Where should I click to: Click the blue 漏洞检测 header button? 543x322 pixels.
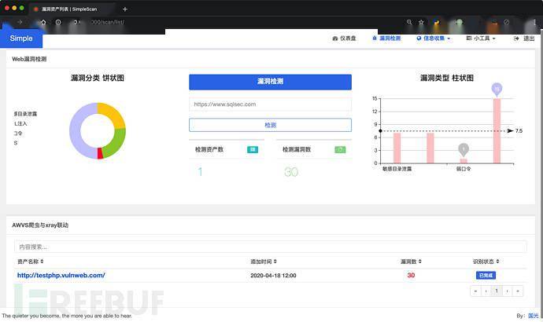[x=270, y=82]
